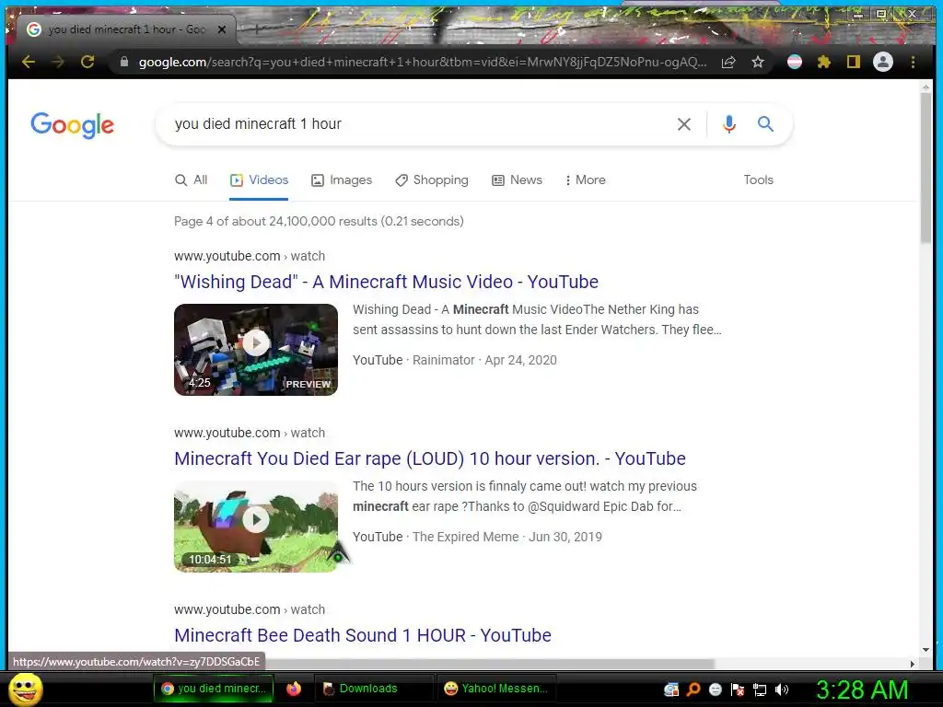This screenshot has width=943, height=707.
Task: Open 'Minecraft You Died' 10 hour version link
Action: tap(429, 458)
